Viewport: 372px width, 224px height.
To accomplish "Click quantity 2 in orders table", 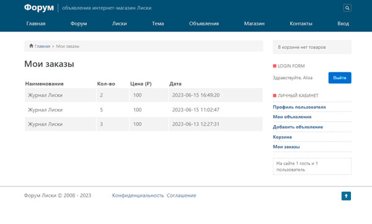I will pyautogui.click(x=101, y=95).
